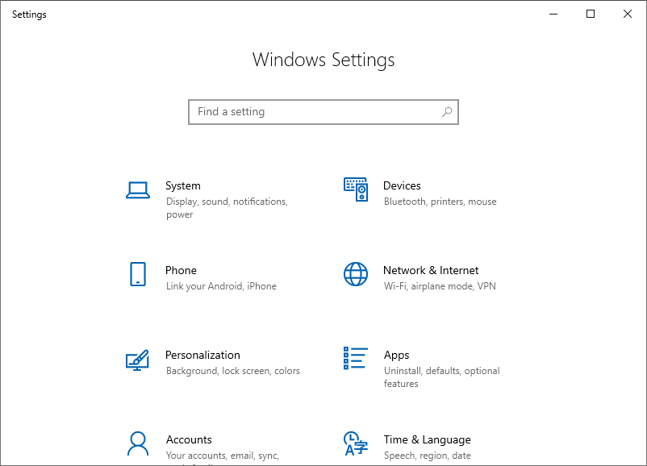Click the list icon beside Apps

point(356,358)
